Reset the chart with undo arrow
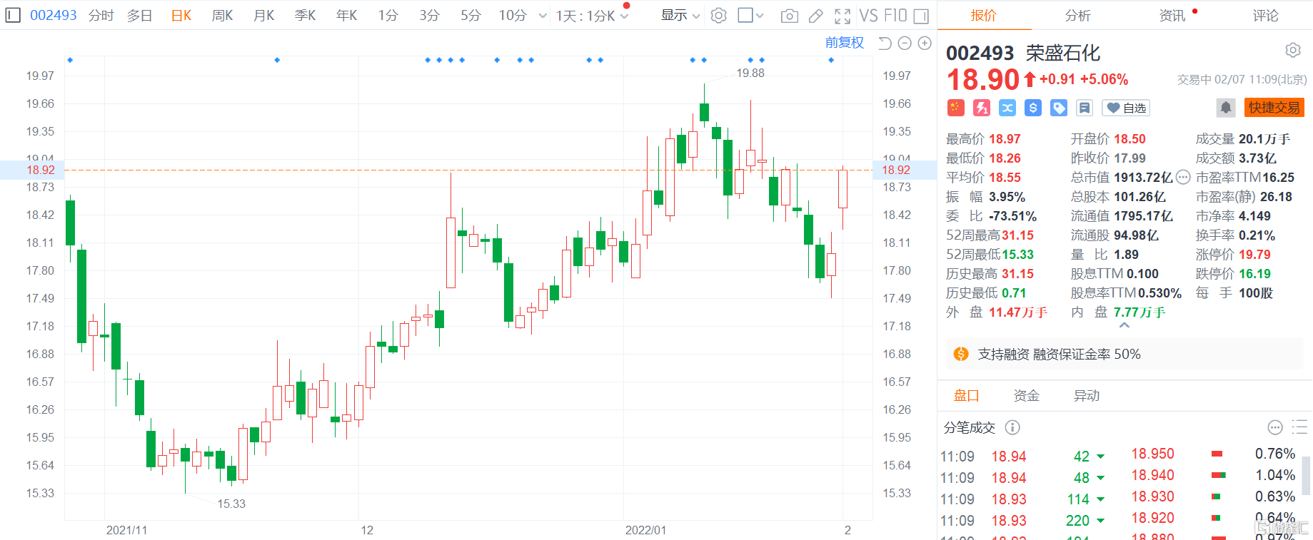The image size is (1313, 540). click(x=885, y=44)
